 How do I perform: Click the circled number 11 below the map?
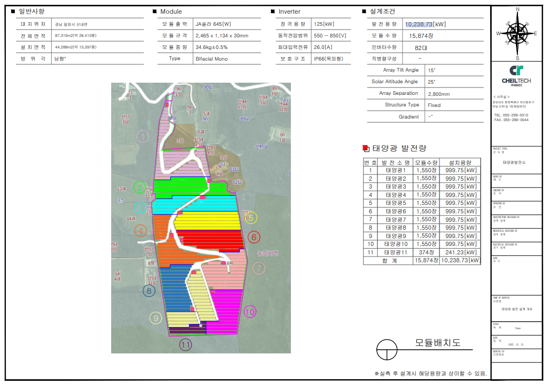185,345
